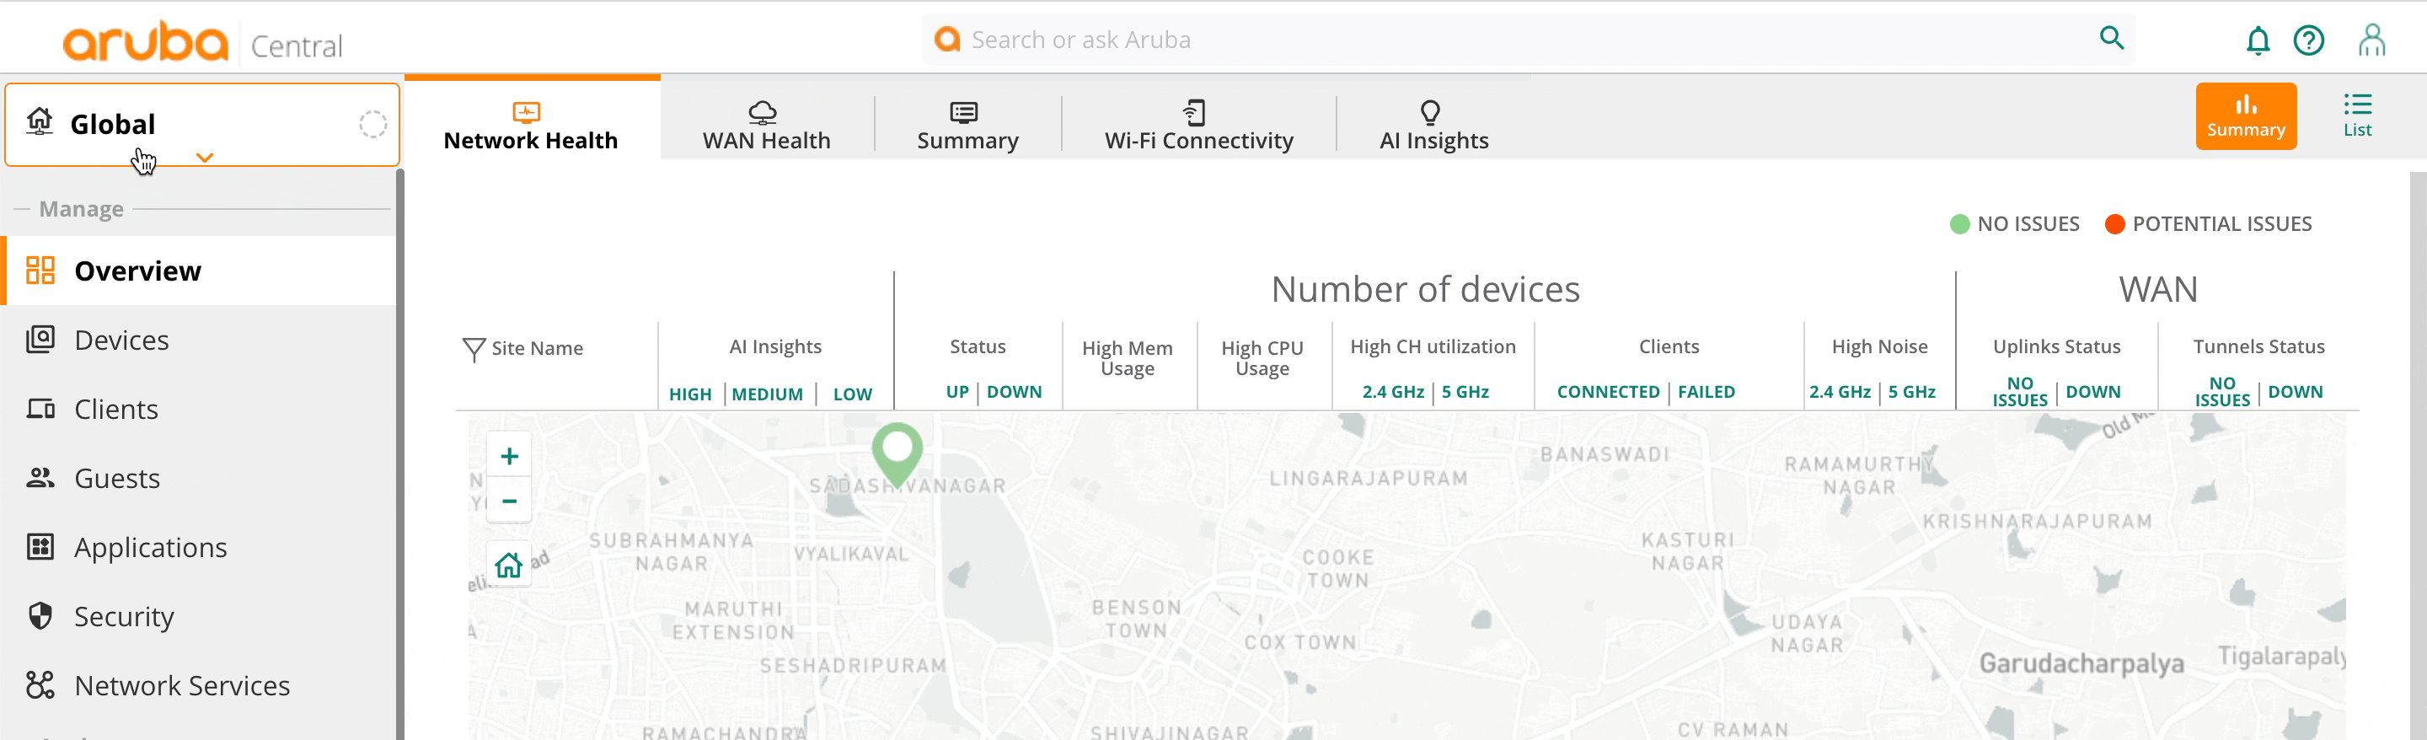The image size is (2427, 740).
Task: Reset map to home view
Action: (509, 565)
